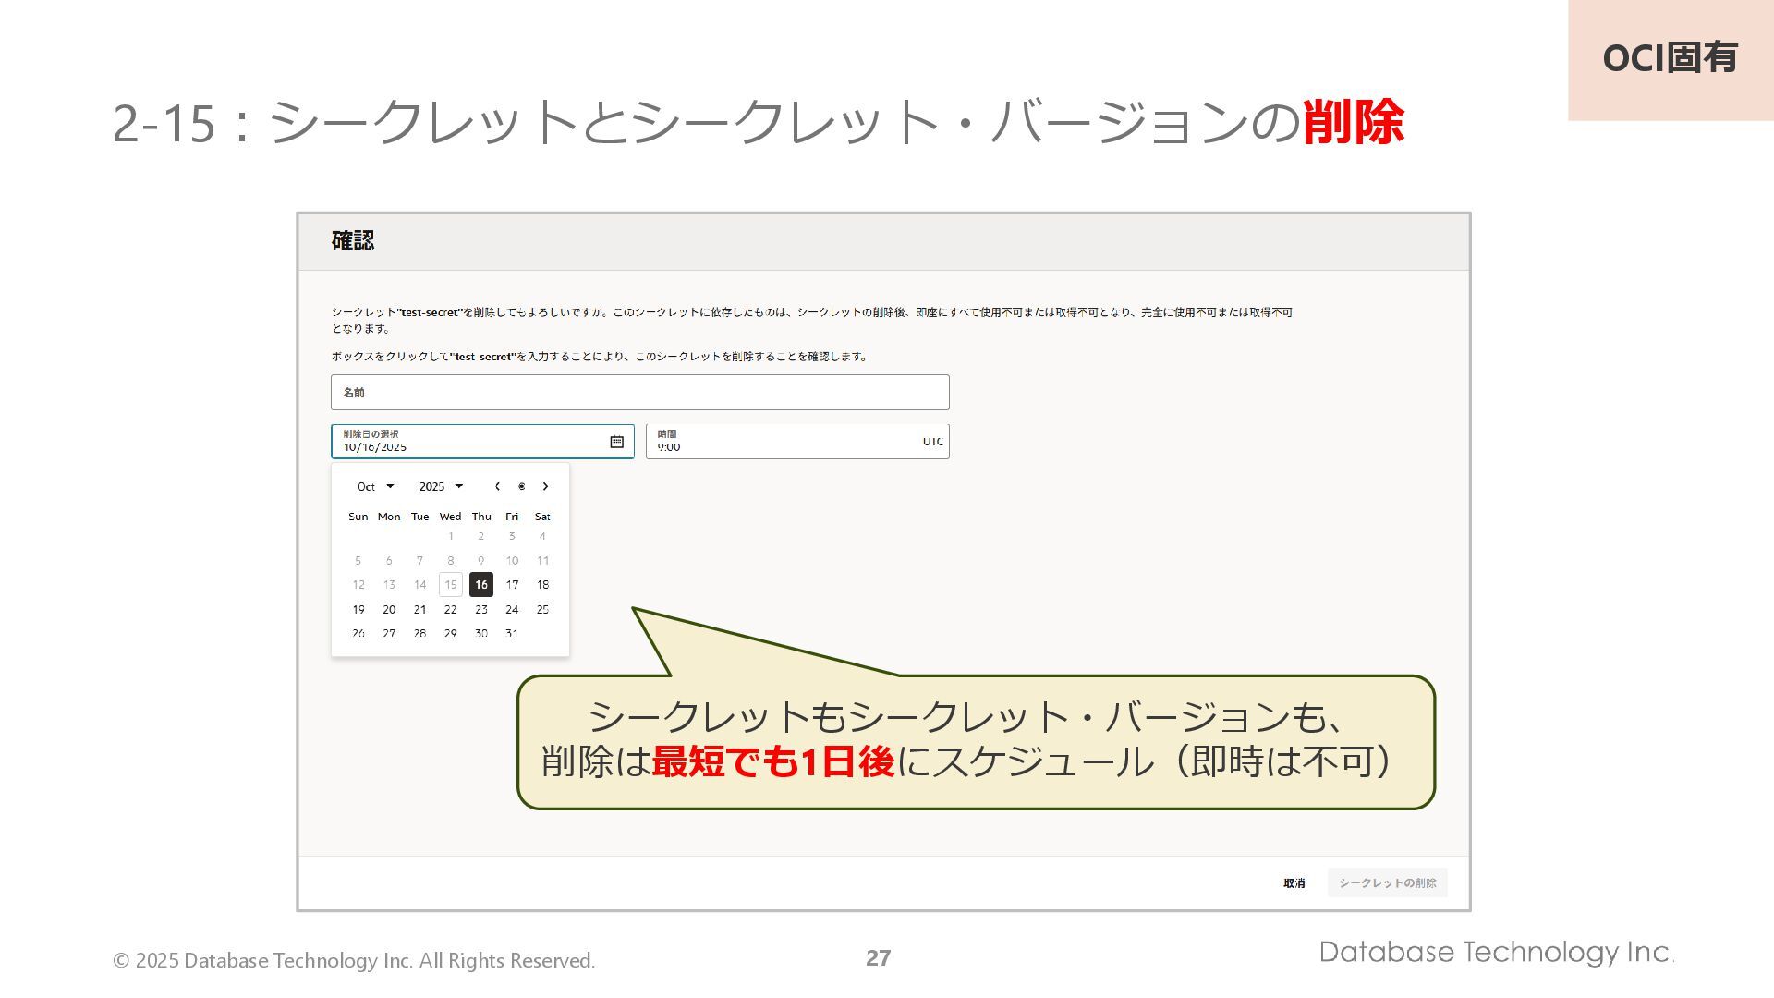
Task: Click the シークレットの削除 button
Action: [1387, 882]
